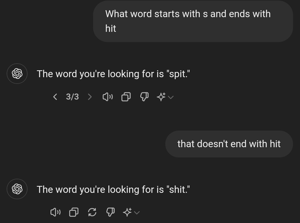Viewport: 300px width, 223px height.
Task: Regenerate the last response
Action: tap(92, 212)
